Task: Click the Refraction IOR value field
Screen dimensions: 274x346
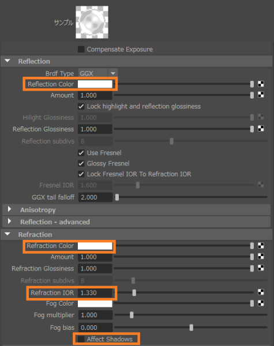Action: pos(95,293)
